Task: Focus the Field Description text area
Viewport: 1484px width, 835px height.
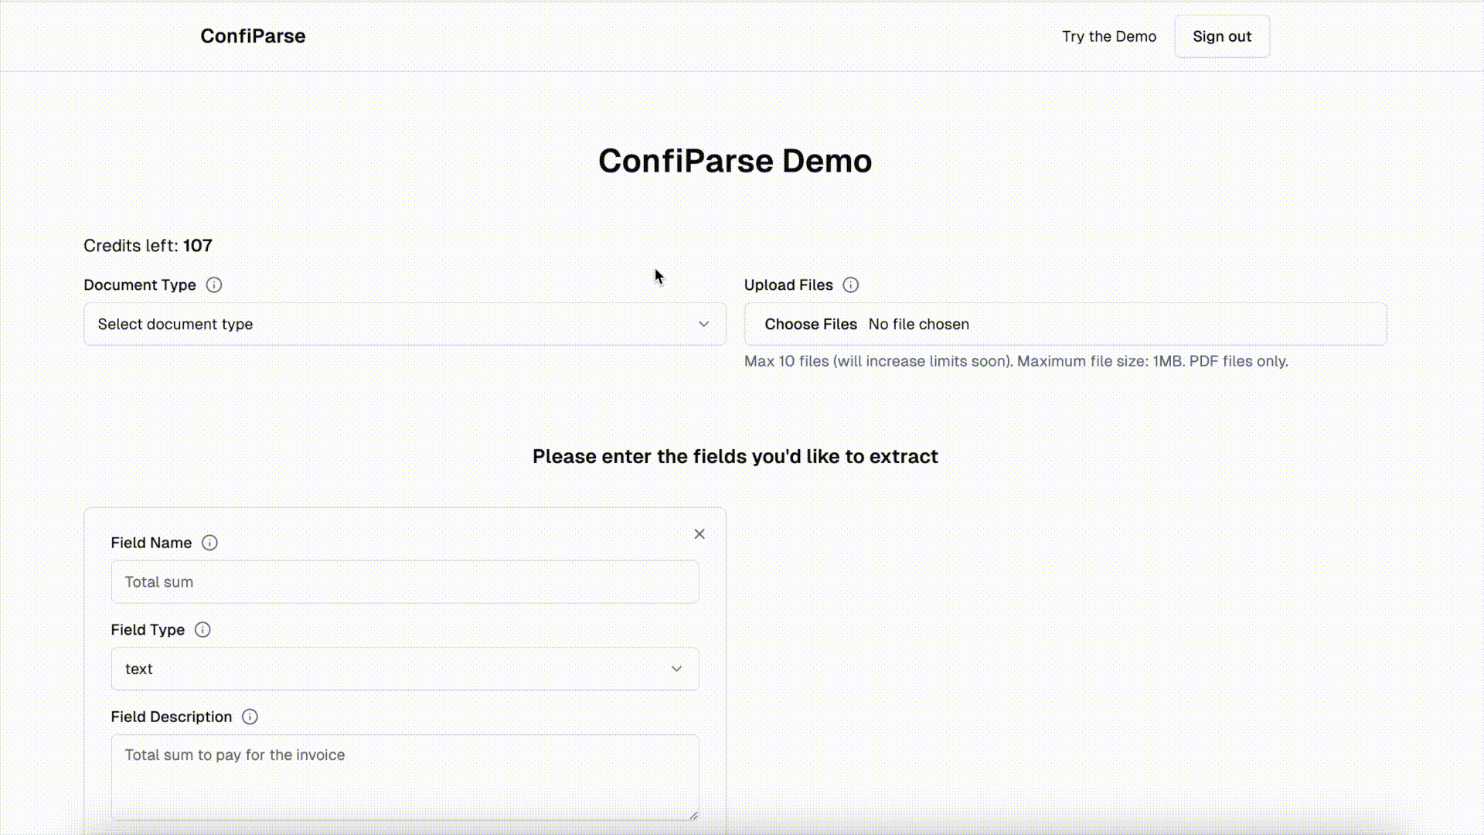Action: pos(405,777)
